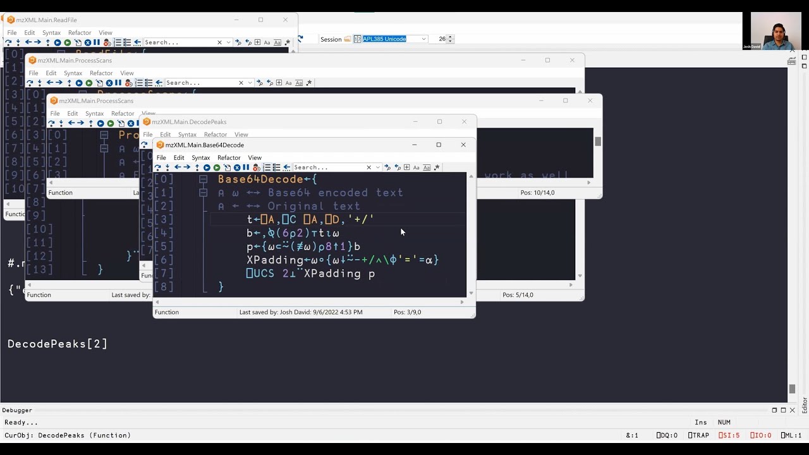Open the Refactor menu in Base64Decode window
Viewport: 809px width, 455px height.
coord(229,157)
